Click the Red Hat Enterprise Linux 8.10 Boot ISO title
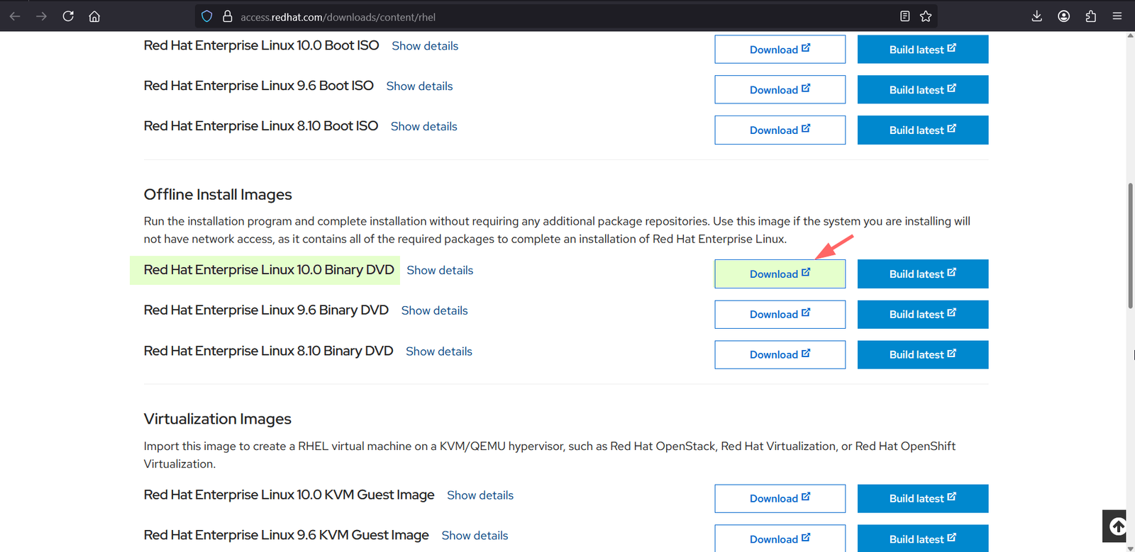This screenshot has height=552, width=1135. click(261, 126)
